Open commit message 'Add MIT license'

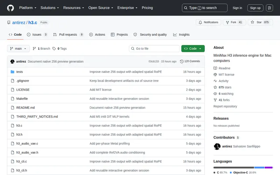coord(100,90)
